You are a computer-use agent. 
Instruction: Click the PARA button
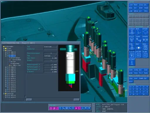[x=146, y=73]
